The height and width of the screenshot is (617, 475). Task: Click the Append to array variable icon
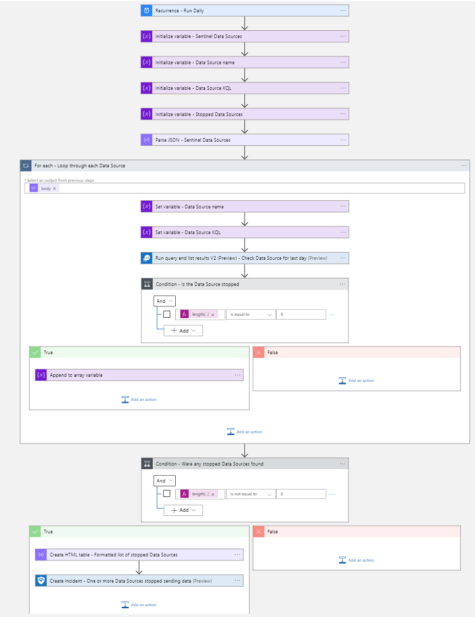[41, 375]
